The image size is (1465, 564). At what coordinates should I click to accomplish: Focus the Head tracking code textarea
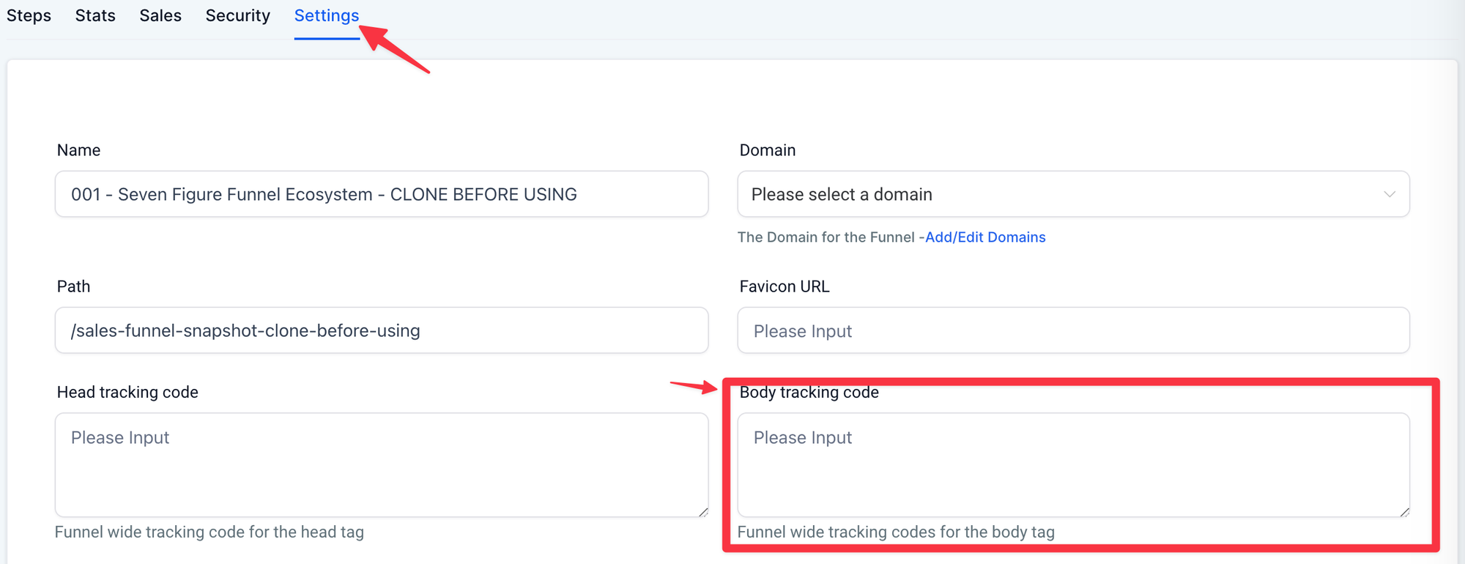coord(381,465)
